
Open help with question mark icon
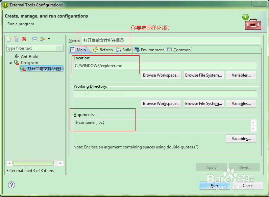11,185
